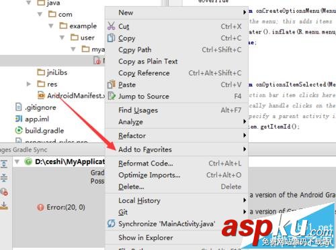The image size is (336, 250).
Task: Click the .gitignore file icon
Action: point(19,107)
